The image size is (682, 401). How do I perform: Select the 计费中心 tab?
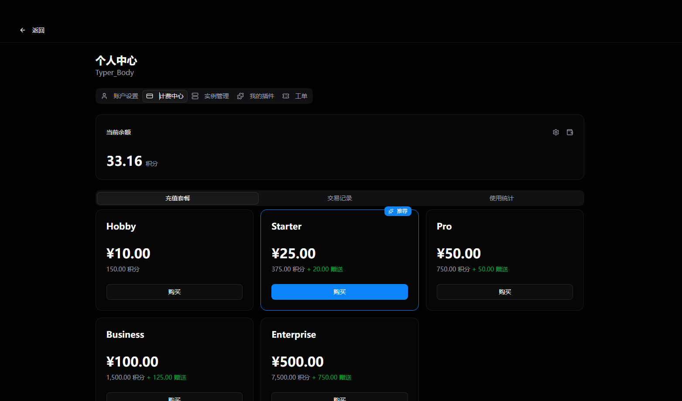165,96
